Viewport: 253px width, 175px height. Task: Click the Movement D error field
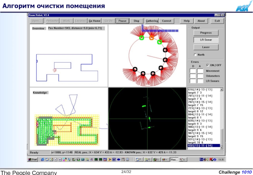coord(193,71)
